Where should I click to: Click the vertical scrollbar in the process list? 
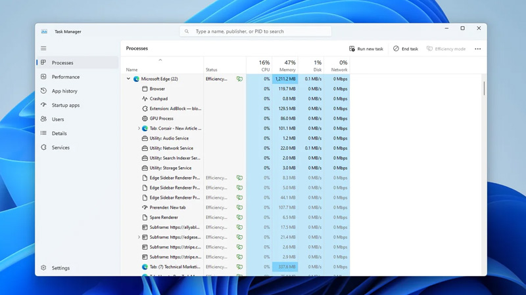[484, 88]
